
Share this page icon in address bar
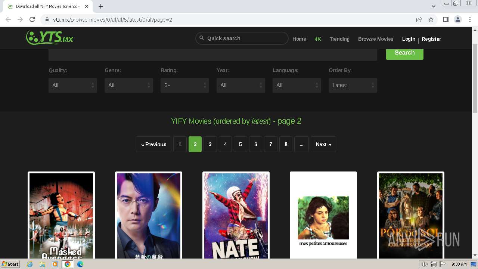pos(419,19)
